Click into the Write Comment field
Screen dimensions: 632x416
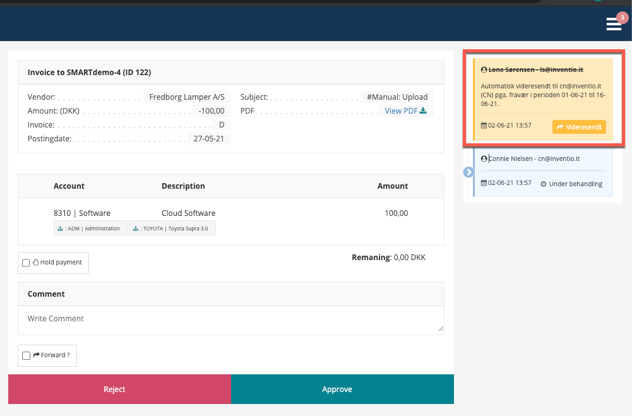pyautogui.click(x=231, y=321)
